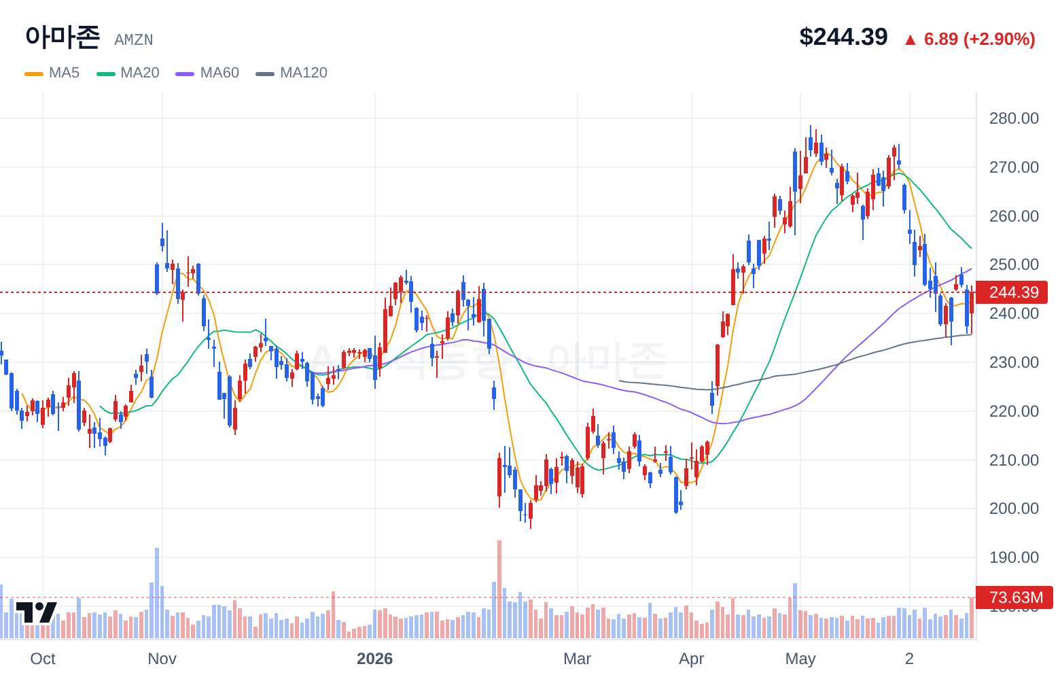Click the green MA20 color swatch
1060x677 pixels.
click(106, 73)
